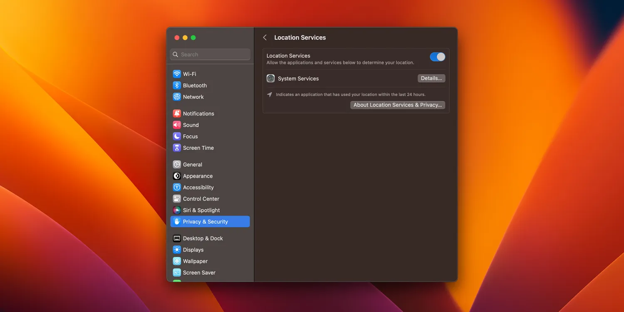Click the Focus moon icon
The image size is (624, 312).
click(177, 136)
